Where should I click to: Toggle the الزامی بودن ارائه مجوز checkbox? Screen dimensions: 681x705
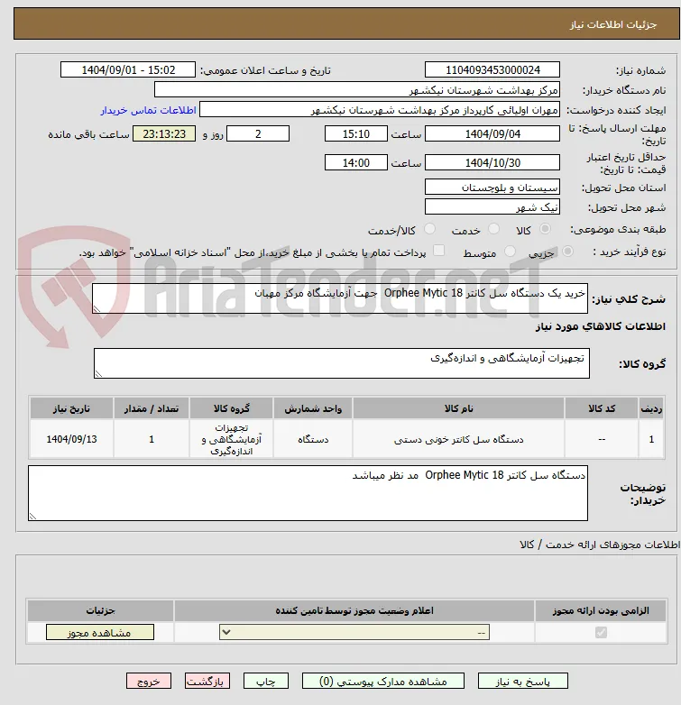coord(601,632)
